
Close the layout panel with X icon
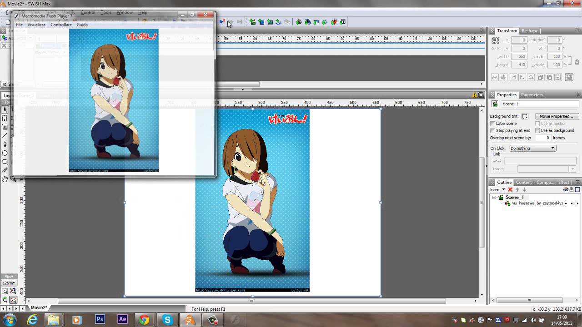pos(481,95)
